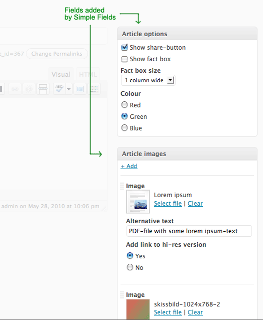
Task: Choose the Blue colour option
Action: tap(124, 128)
